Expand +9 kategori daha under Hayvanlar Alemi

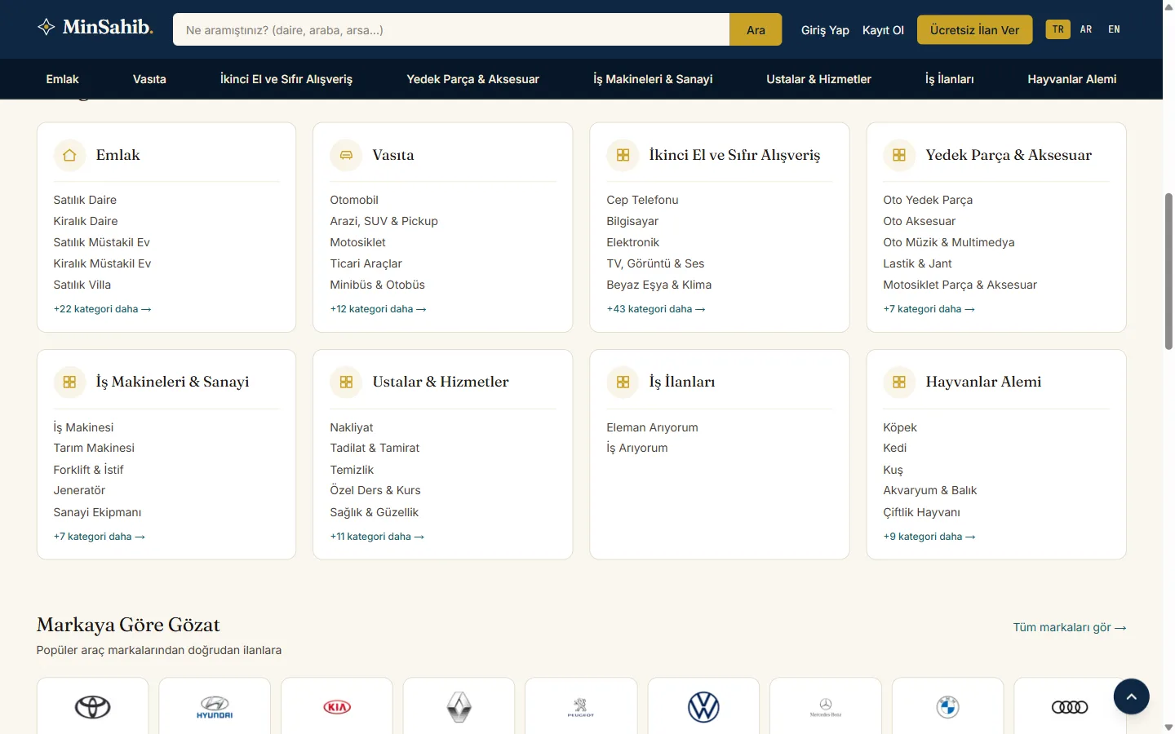tap(929, 537)
